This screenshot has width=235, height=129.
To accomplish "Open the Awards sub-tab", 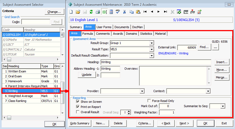I will click(118, 34).
